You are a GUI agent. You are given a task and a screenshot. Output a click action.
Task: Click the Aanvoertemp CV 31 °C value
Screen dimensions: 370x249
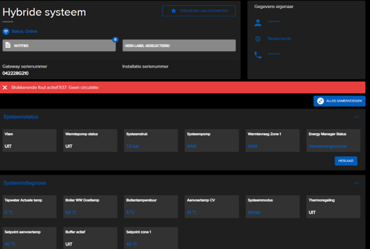(192, 212)
